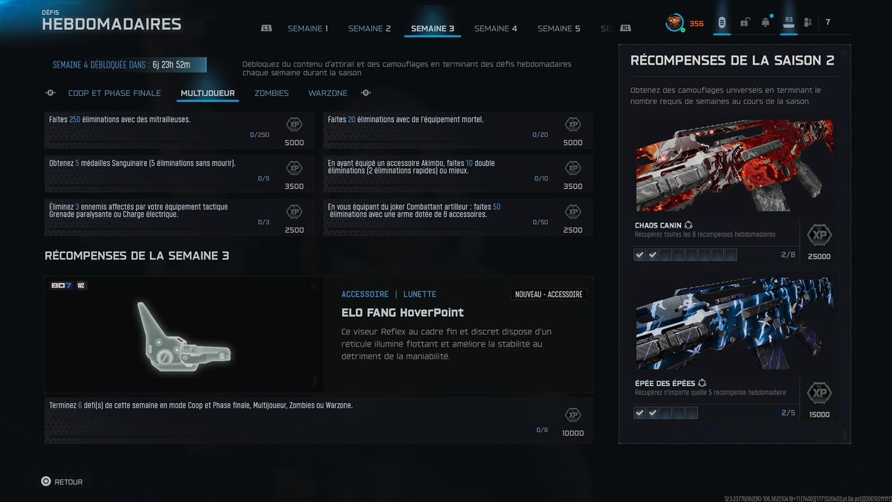Click the universal camo icon beside ÉPÉE DES ÉPÉES
Image resolution: width=892 pixels, height=502 pixels.
702,383
